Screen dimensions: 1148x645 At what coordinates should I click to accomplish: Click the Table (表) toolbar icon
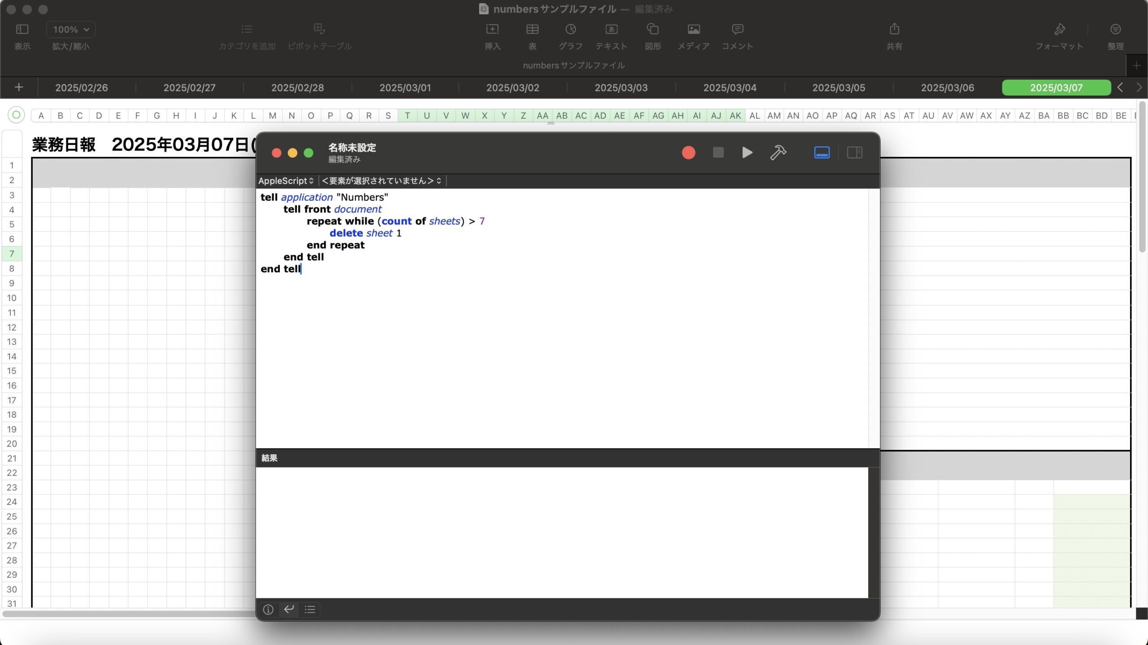pyautogui.click(x=532, y=30)
